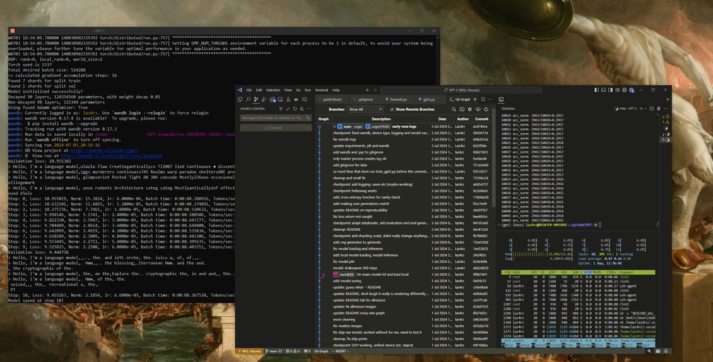
Task: Select the 'add: model savinng' commit row
Action: point(403,281)
